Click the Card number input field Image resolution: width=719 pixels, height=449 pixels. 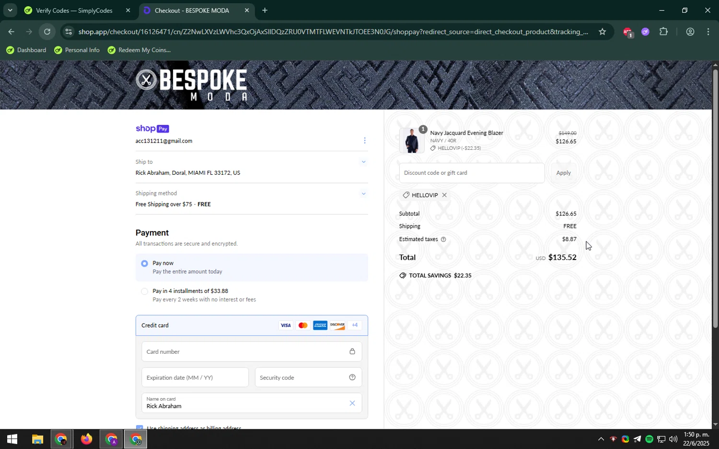point(251,351)
